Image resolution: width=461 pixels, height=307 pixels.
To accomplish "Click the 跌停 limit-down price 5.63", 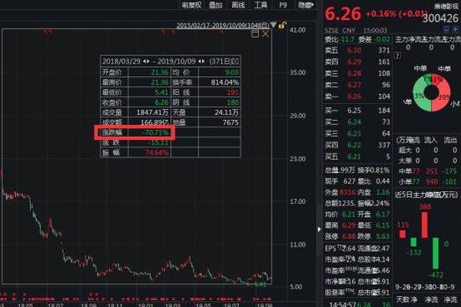I will coord(383,237).
